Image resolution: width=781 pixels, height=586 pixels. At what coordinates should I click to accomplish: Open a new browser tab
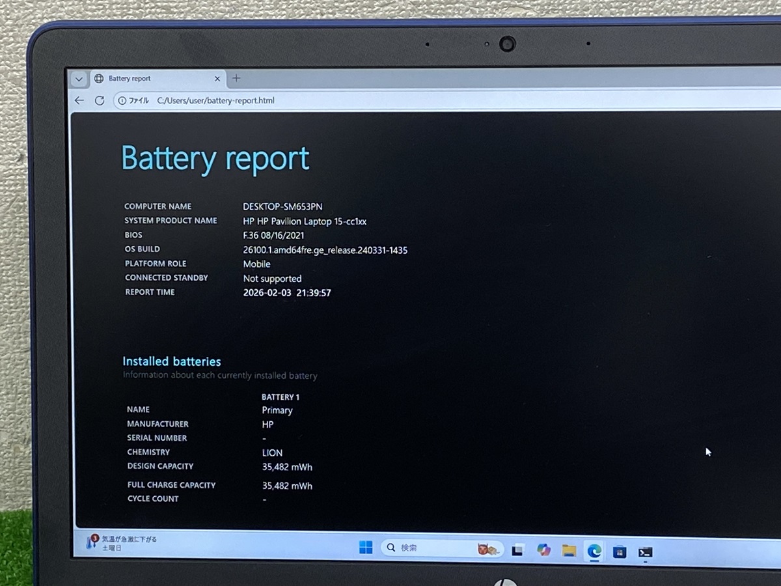pyautogui.click(x=236, y=78)
